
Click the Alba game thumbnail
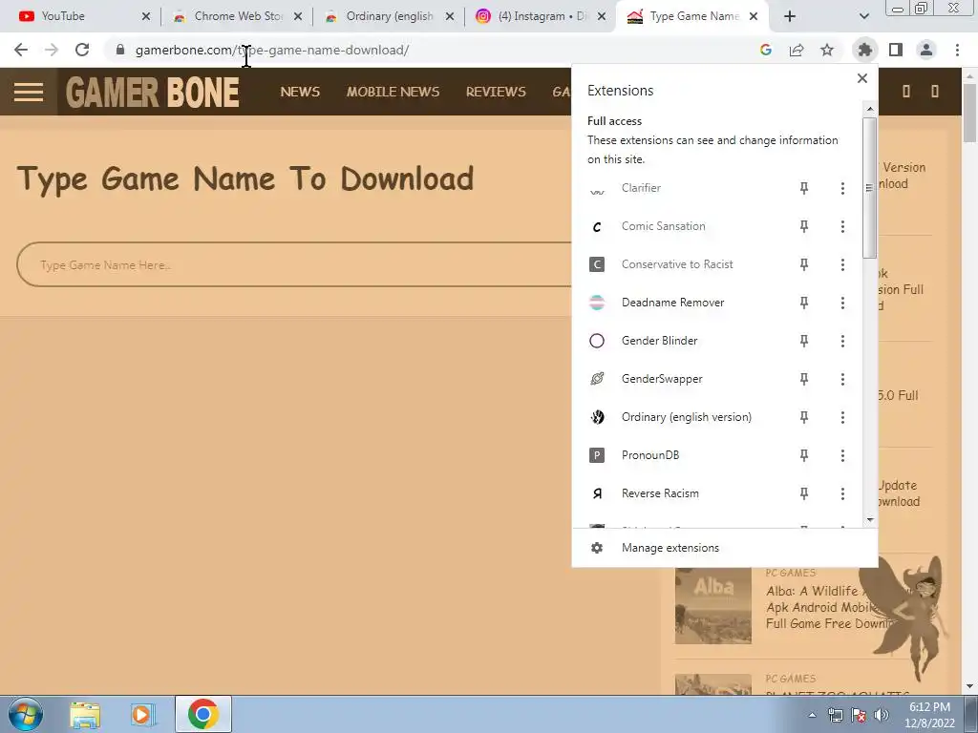[712, 606]
